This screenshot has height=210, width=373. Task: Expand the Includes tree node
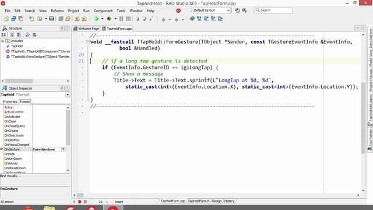tap(2, 41)
